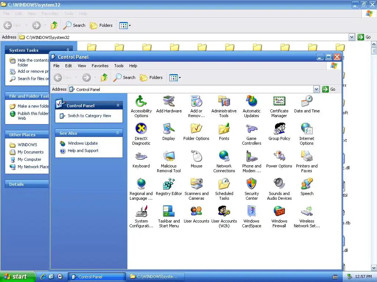Open Control Panel address bar dropdown
This screenshot has width=377, height=282.
(x=316, y=89)
